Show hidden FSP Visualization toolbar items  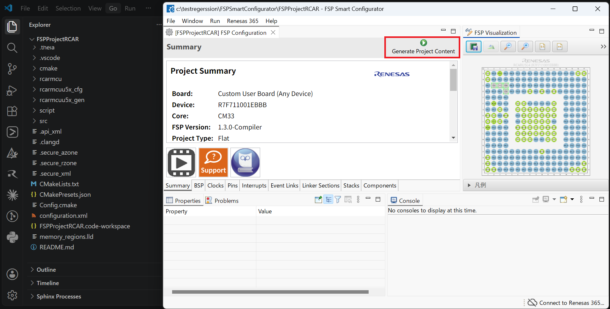pos(603,47)
